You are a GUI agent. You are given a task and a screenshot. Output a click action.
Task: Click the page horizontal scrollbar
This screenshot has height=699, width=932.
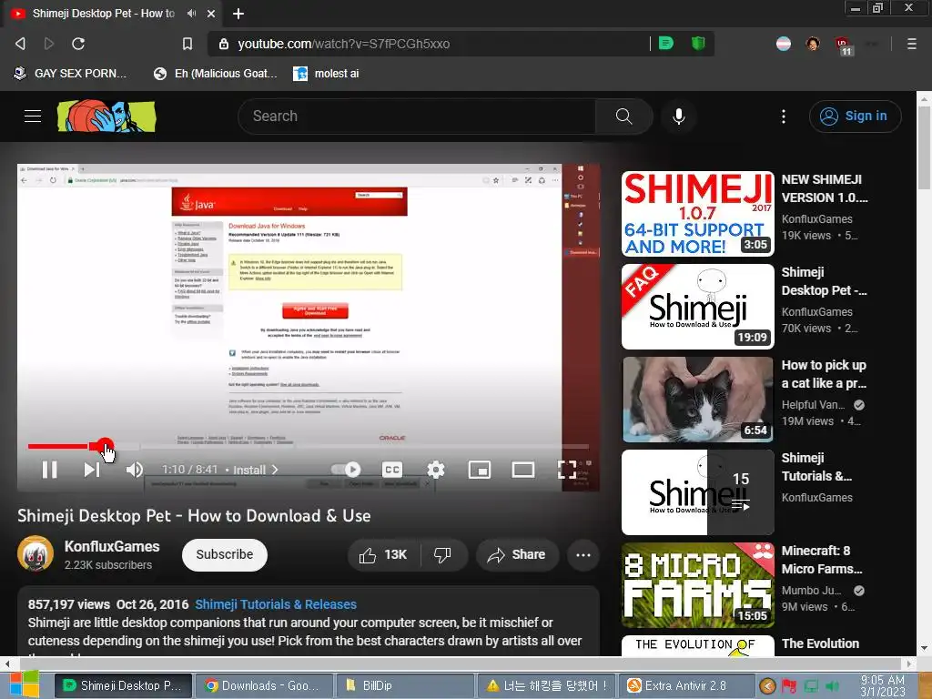tap(458, 663)
